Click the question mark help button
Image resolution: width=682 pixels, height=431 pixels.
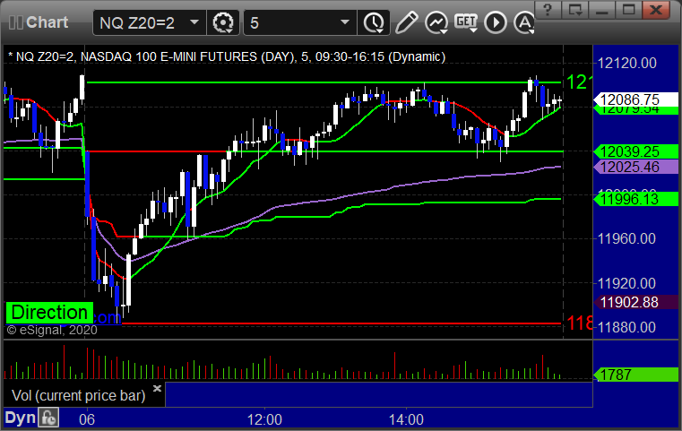548,10
